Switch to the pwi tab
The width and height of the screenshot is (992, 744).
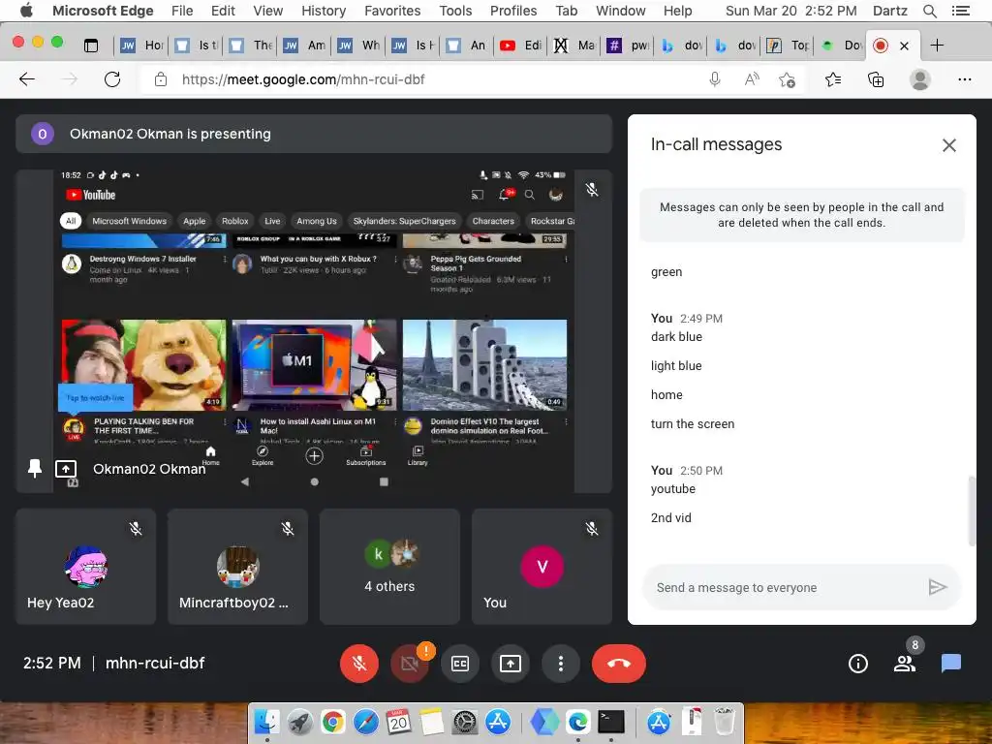(x=629, y=45)
